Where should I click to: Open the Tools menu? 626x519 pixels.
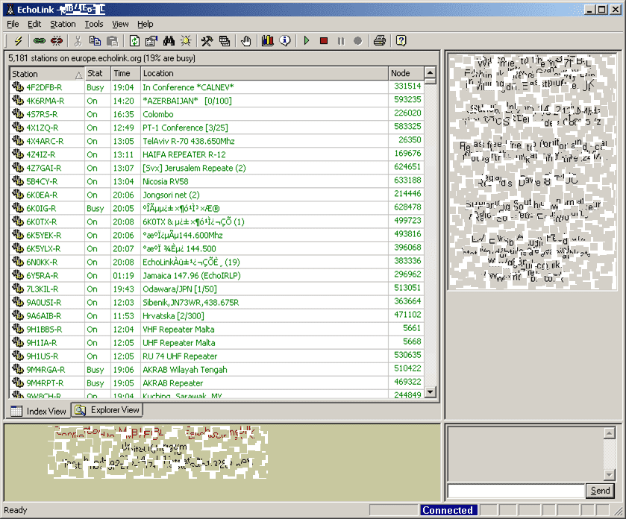pos(94,24)
